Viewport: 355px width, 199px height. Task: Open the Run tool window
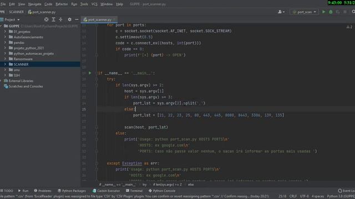pyautogui.click(x=23, y=191)
